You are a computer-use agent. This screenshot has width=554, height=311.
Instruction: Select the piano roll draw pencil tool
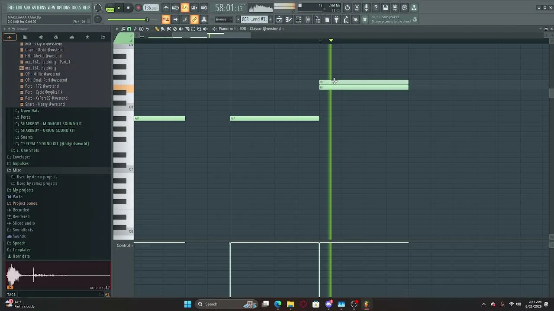pyautogui.click(x=157, y=29)
